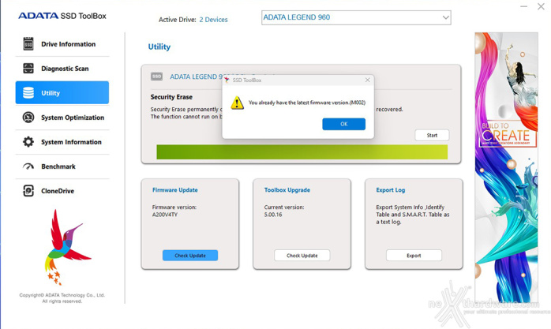Click the Firmware Update heading
The image size is (551, 329).
(175, 190)
